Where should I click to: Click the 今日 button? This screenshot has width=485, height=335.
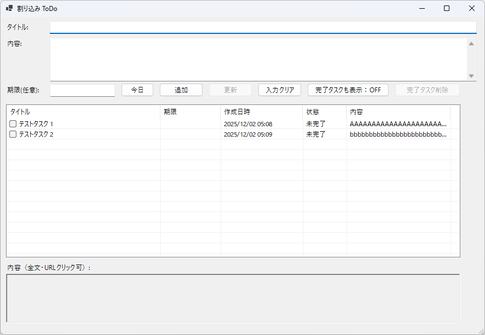137,90
